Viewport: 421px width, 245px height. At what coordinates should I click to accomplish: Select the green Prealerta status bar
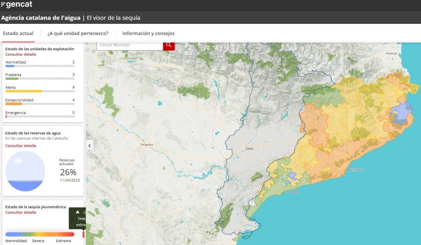pos(12,78)
